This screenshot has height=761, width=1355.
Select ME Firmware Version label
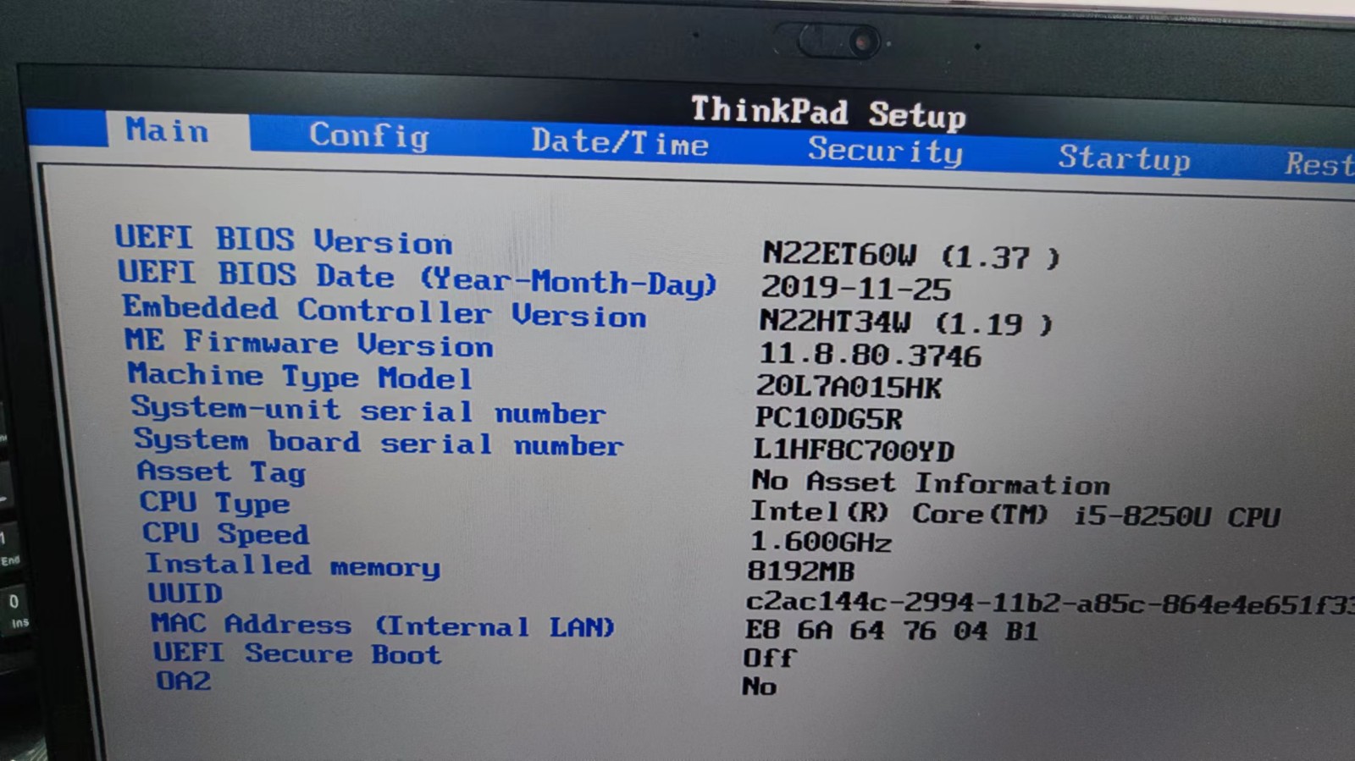pos(309,343)
